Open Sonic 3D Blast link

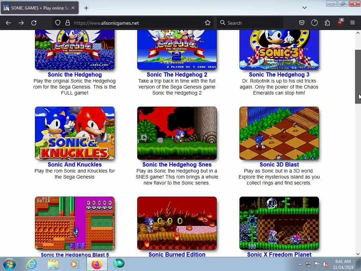(279, 164)
